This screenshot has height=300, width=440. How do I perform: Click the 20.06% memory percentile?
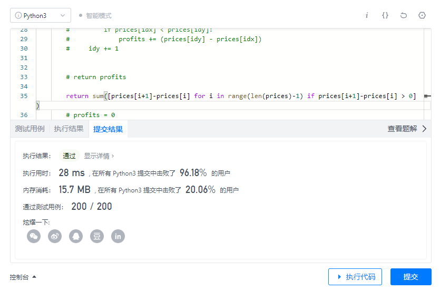200,190
